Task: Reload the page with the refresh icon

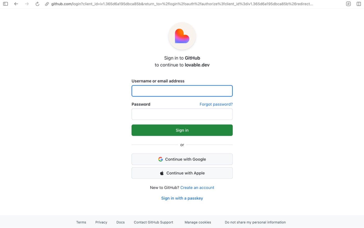Action: pos(37,4)
